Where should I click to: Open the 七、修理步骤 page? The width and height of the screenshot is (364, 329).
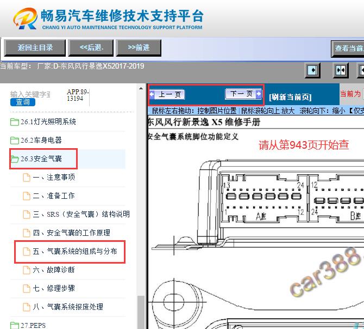[54, 288]
